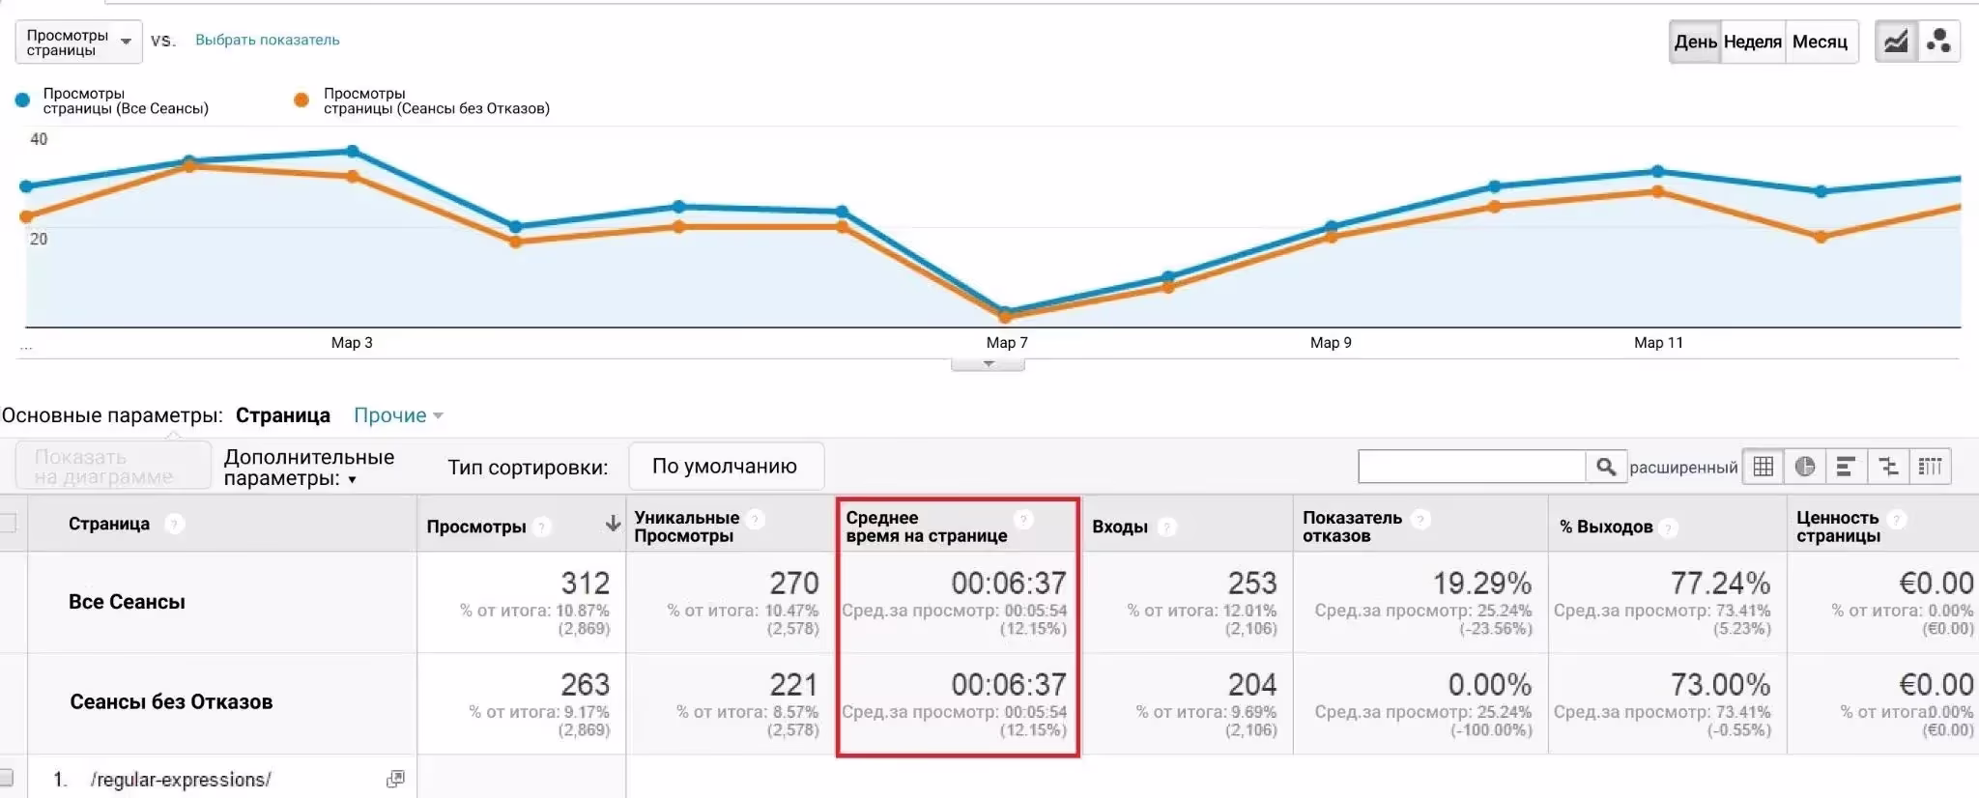Expand the Прочие dimension dropdown
Viewport: 1979px width, 798px height.
pos(398,415)
